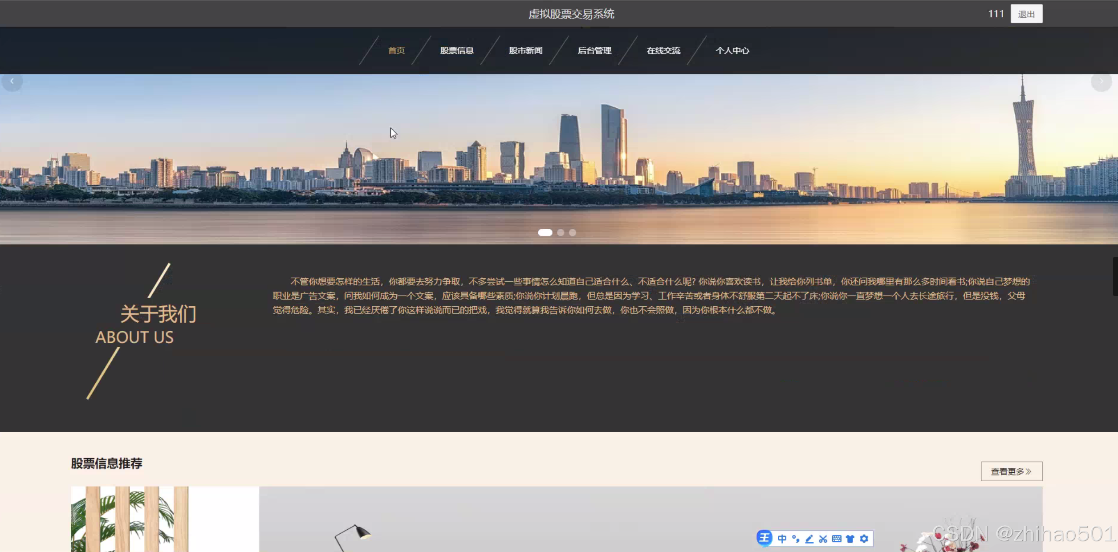Open the 股票信息 menu item
The height and width of the screenshot is (552, 1118).
pyautogui.click(x=456, y=50)
